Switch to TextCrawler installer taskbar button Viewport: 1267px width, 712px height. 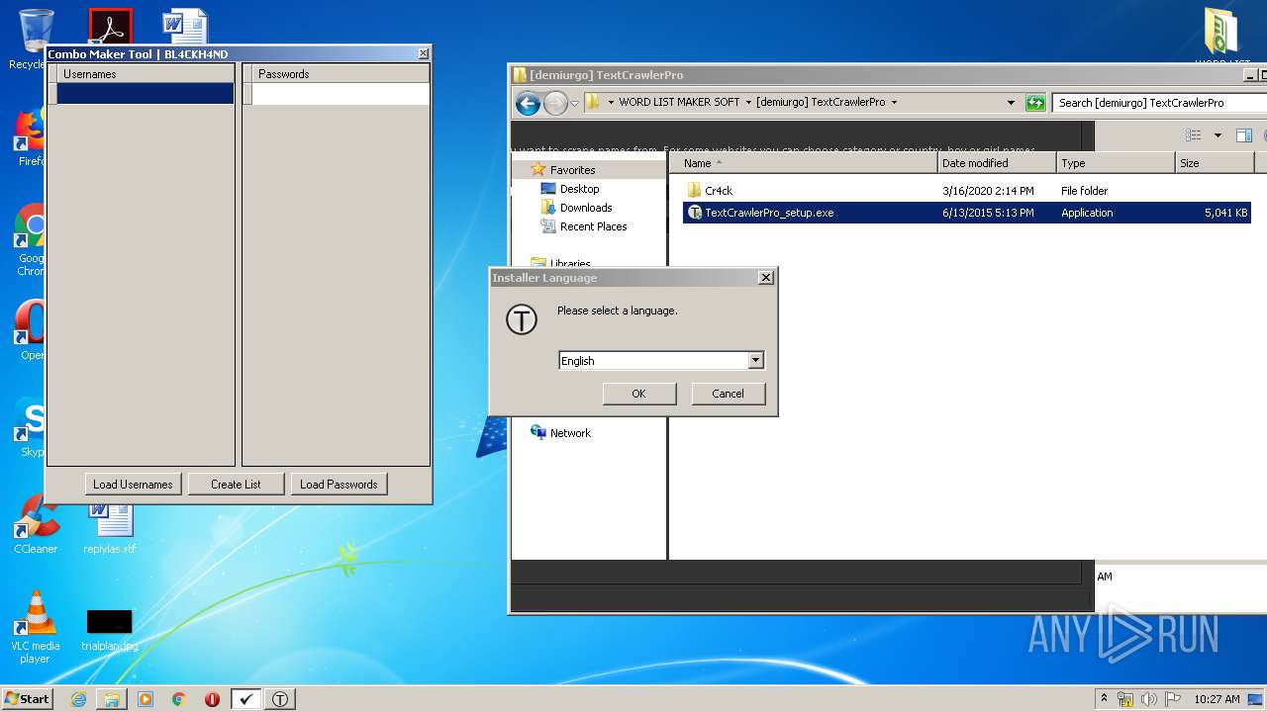[x=280, y=699]
